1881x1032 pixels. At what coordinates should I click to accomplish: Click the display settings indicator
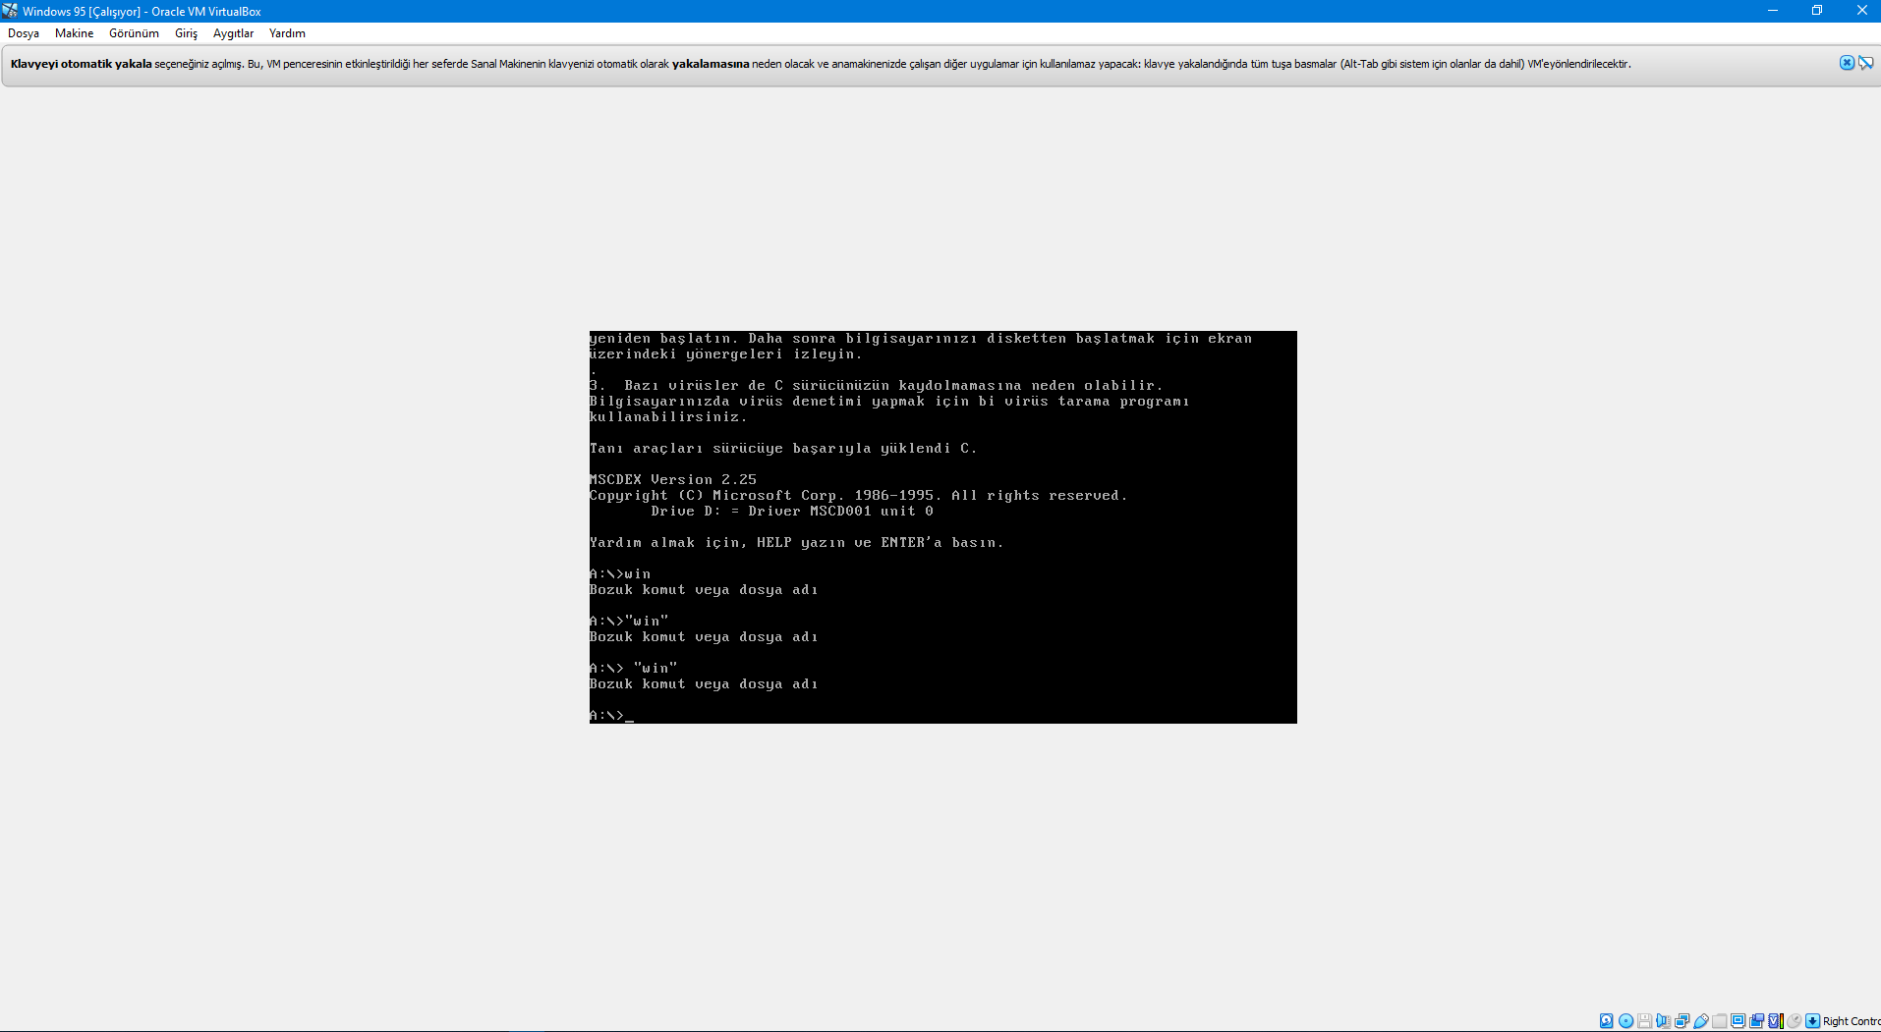[x=1738, y=1021]
